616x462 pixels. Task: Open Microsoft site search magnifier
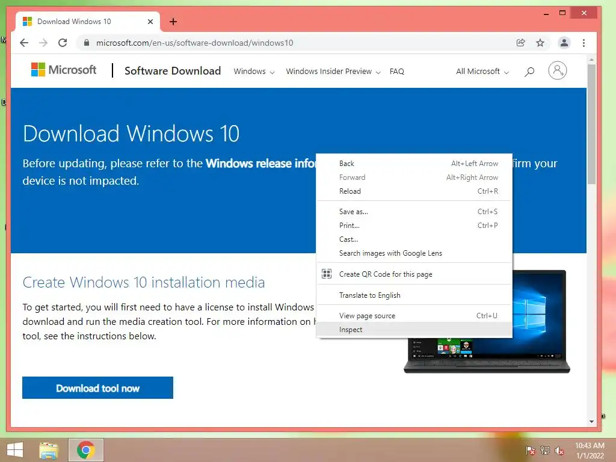(x=529, y=72)
